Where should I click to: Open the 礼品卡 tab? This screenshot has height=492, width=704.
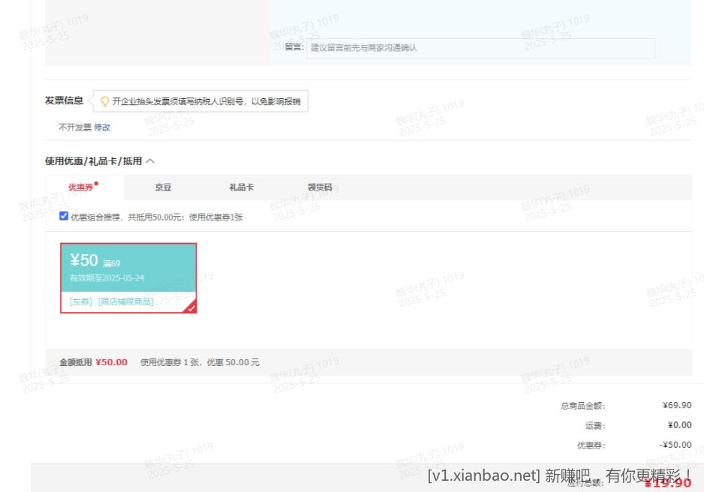coord(241,187)
